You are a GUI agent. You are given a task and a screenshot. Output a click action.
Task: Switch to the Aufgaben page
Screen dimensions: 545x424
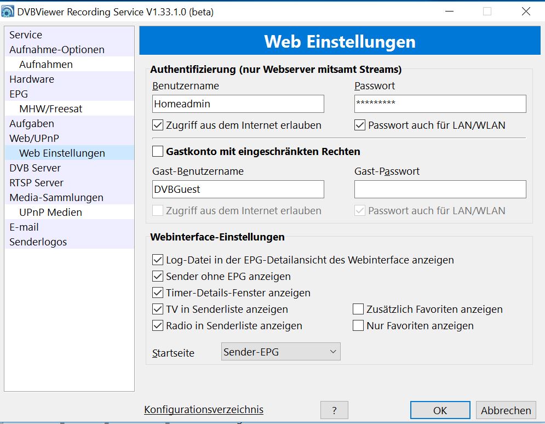70,123
